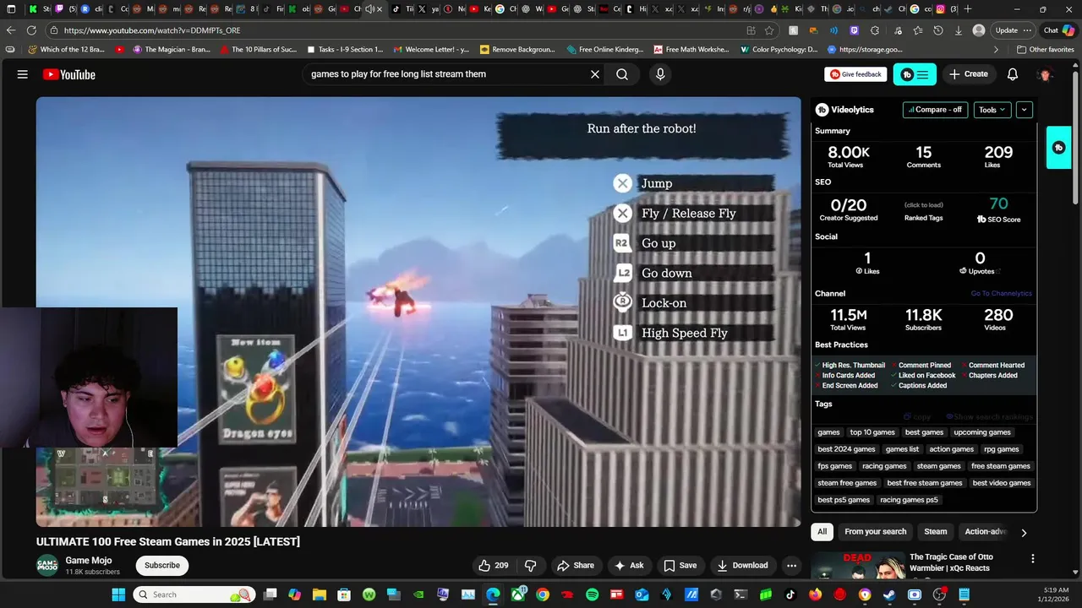Open the Tragic Case of Otto Warmbier thumbnail
Image resolution: width=1082 pixels, height=608 pixels.
(x=857, y=566)
